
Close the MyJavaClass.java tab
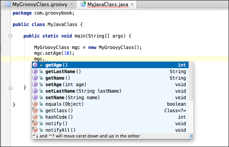coord(132,5)
